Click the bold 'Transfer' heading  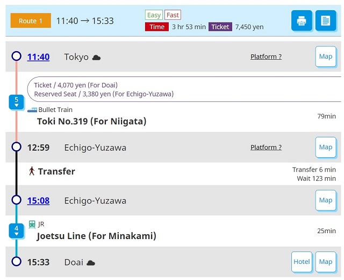click(56, 171)
